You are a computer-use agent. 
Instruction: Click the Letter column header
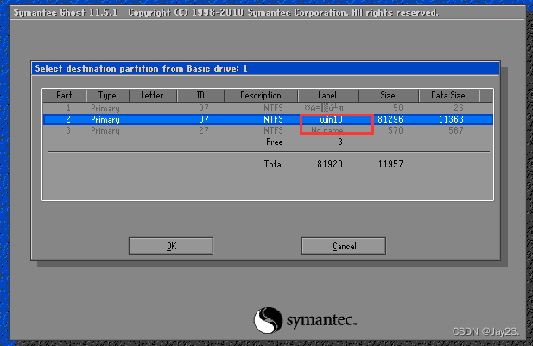click(x=153, y=96)
